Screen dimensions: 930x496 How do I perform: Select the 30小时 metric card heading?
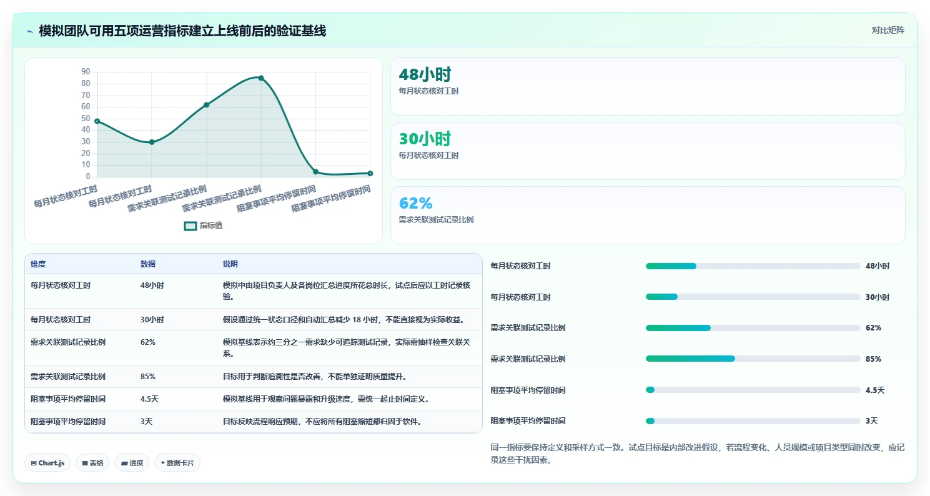tap(425, 139)
